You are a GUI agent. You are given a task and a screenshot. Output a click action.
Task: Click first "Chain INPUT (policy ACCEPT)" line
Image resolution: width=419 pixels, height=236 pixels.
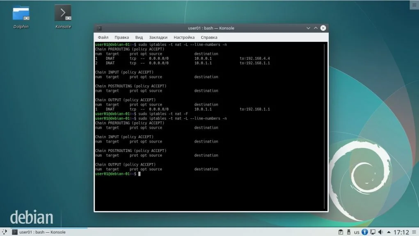point(124,72)
